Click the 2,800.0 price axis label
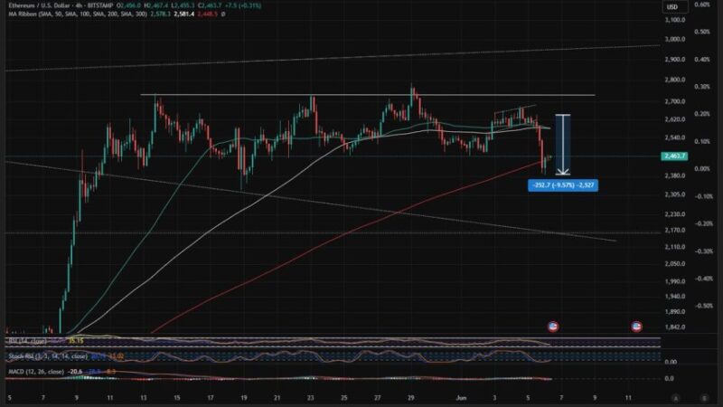Image resolution: width=723 pixels, height=407 pixels. (675, 80)
